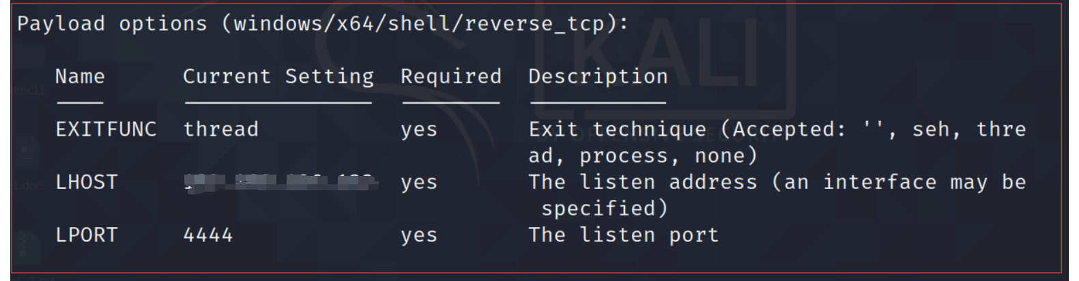Click the blurred LHOST address value

click(280, 182)
